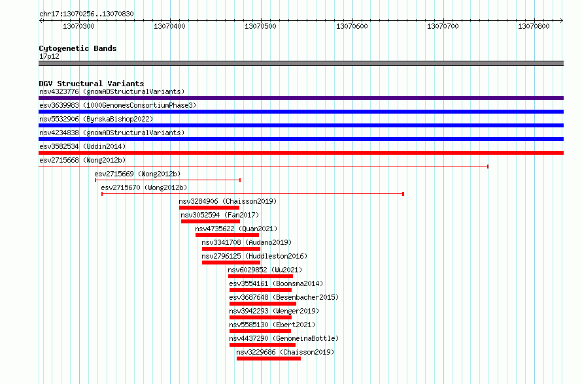582x384 pixels.
Task: Click the 17p12 band label
Action: (49, 56)
